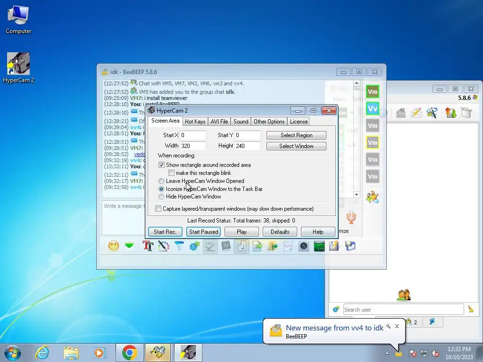
Task: Click the green screen share icon
Action: click(319, 246)
